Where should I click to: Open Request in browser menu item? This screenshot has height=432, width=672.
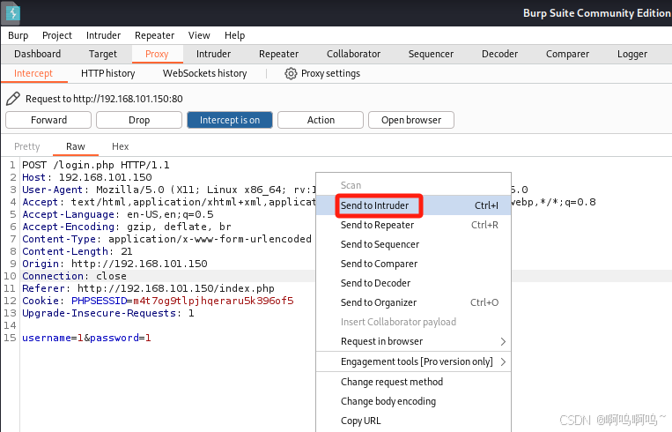414,341
